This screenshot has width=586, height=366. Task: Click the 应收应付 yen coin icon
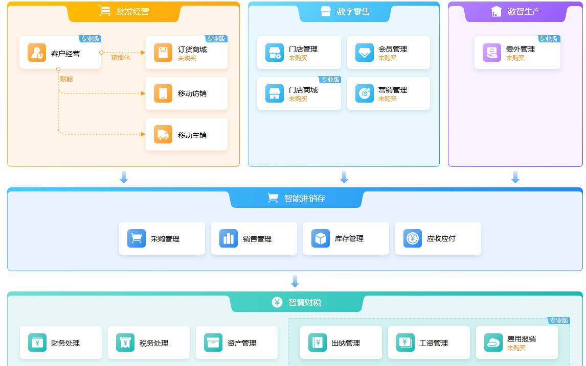pos(413,238)
